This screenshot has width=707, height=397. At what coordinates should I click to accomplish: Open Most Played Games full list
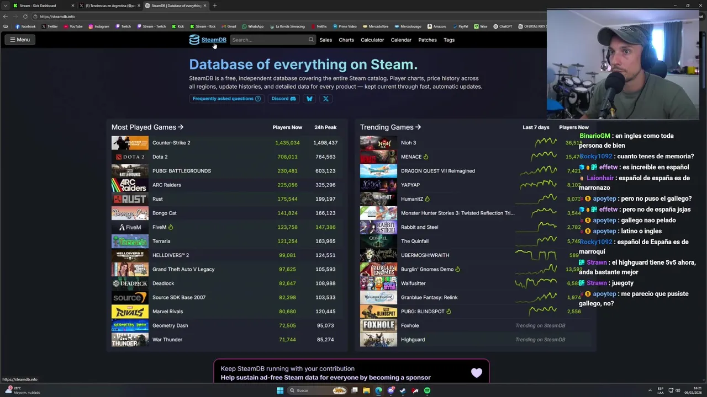(147, 127)
